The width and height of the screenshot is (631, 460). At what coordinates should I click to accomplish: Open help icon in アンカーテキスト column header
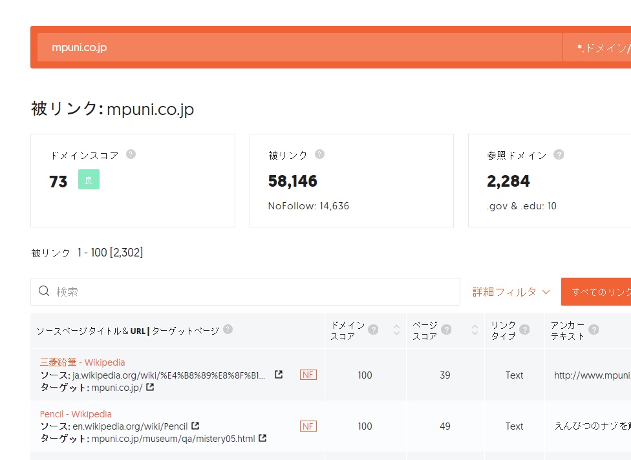pyautogui.click(x=594, y=329)
